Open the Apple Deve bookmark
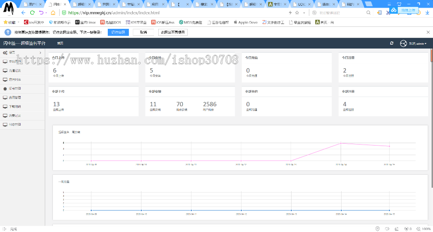The image size is (433, 232). coord(245,23)
